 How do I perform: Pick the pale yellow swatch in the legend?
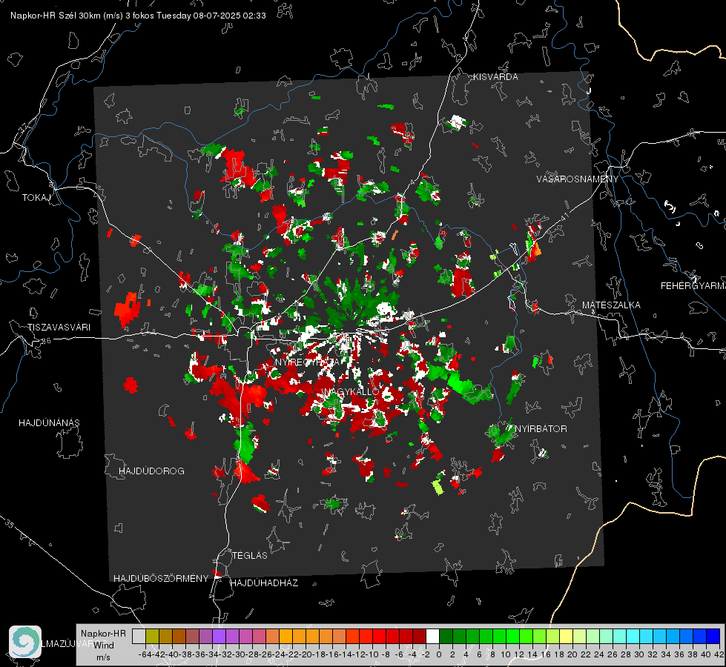pyautogui.click(x=567, y=636)
